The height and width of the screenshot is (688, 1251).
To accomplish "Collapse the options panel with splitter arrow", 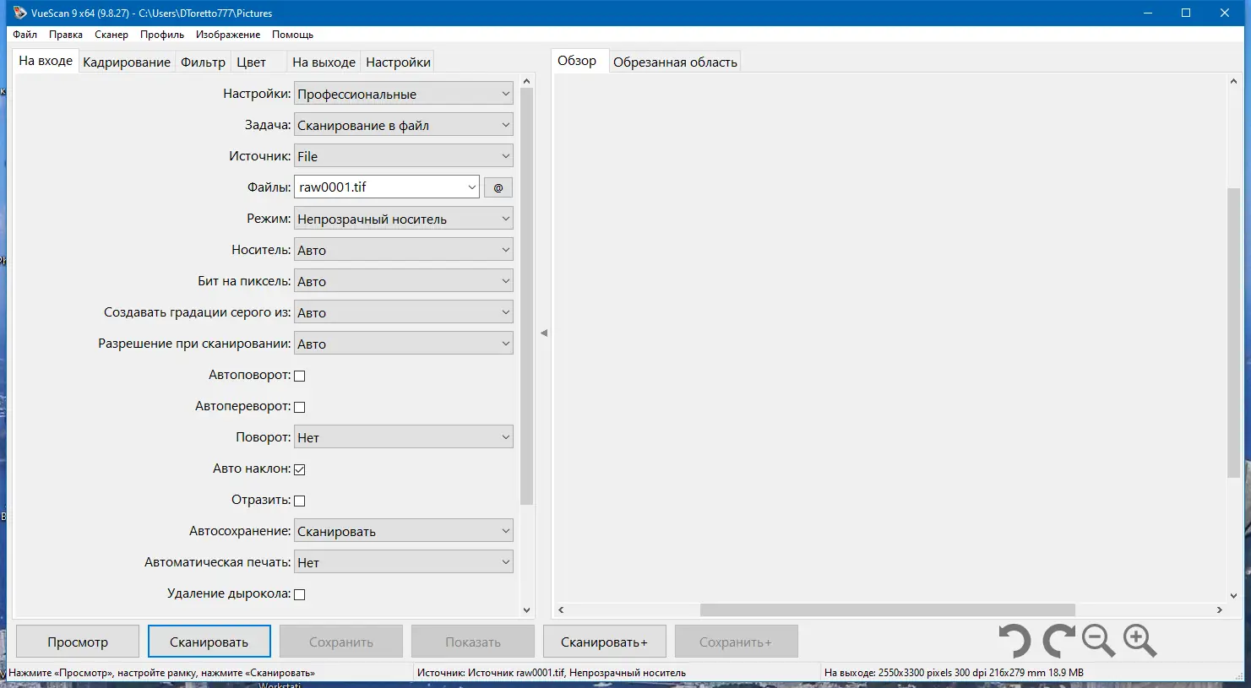I will pyautogui.click(x=544, y=333).
